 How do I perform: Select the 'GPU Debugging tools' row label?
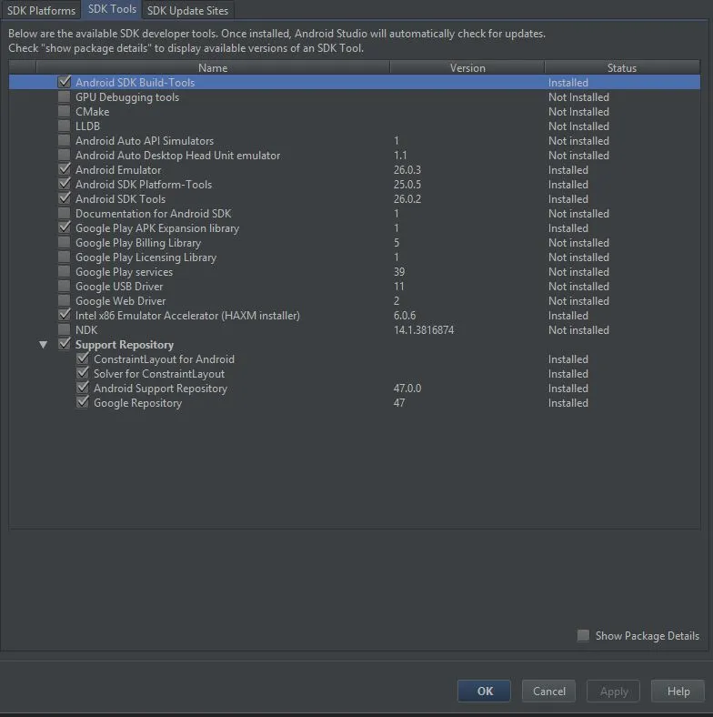(127, 97)
